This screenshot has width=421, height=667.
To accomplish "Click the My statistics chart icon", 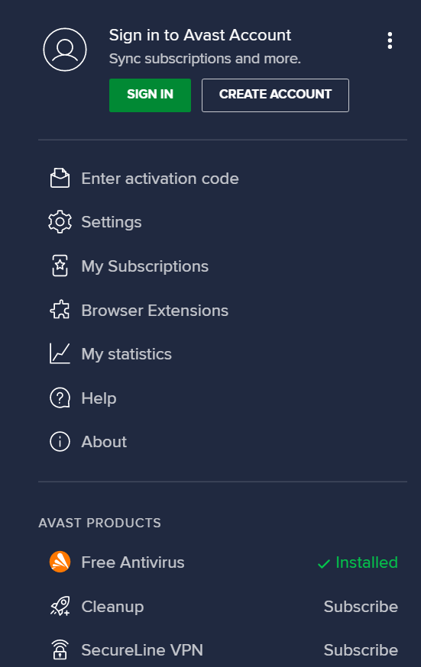I will pyautogui.click(x=60, y=353).
